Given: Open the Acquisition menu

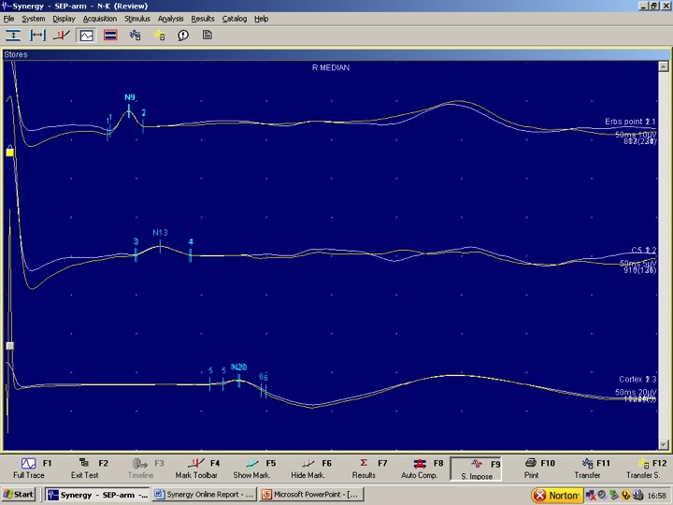Looking at the screenshot, I should (x=100, y=19).
